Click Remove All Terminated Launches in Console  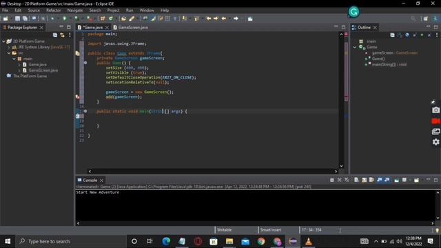click(347, 180)
